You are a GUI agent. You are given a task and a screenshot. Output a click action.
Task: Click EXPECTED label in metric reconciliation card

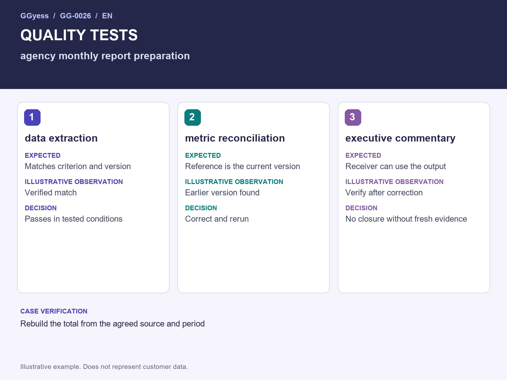click(203, 155)
